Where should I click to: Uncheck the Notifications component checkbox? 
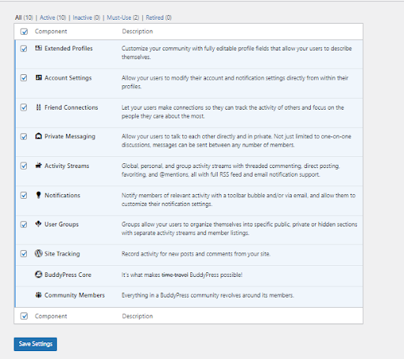tap(24, 195)
